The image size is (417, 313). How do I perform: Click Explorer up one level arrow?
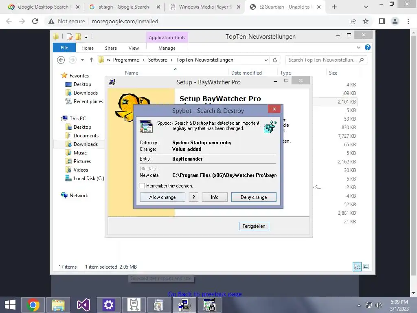point(92,60)
